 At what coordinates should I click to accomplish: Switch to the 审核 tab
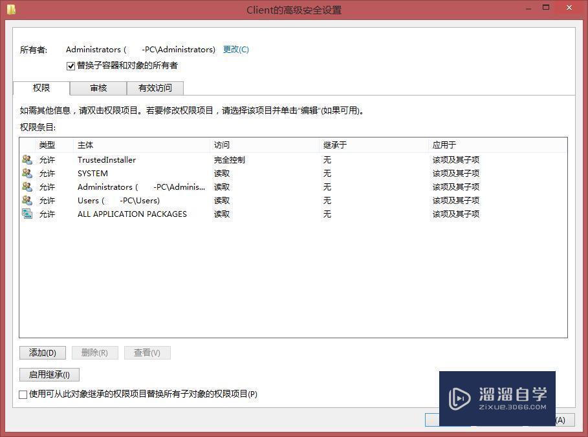[x=98, y=88]
